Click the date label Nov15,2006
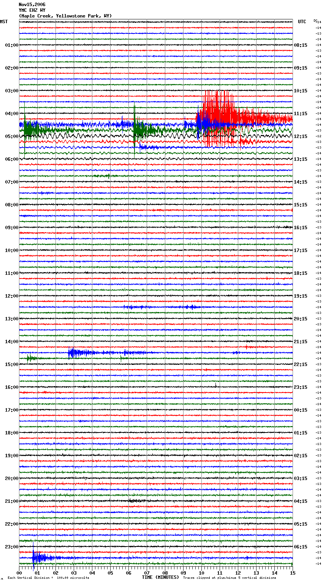Image resolution: width=323 pixels, height=583 pixels. point(32,5)
